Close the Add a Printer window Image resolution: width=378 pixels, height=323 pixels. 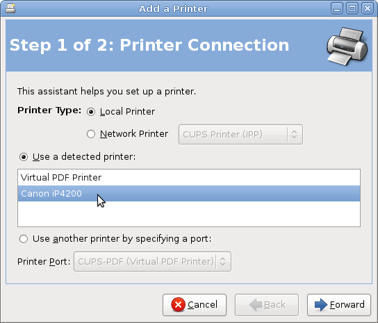point(368,8)
